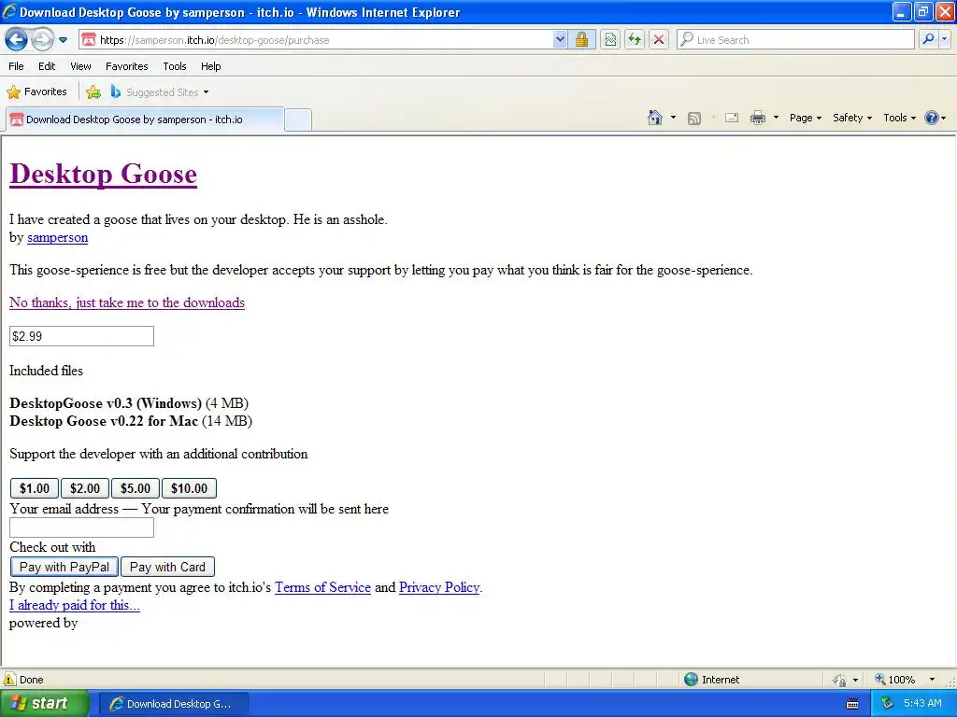Click Pay with PayPal button
Image resolution: width=957 pixels, height=717 pixels.
coord(64,567)
